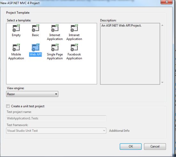Expand the Test framework dropdown

(x=56, y=131)
